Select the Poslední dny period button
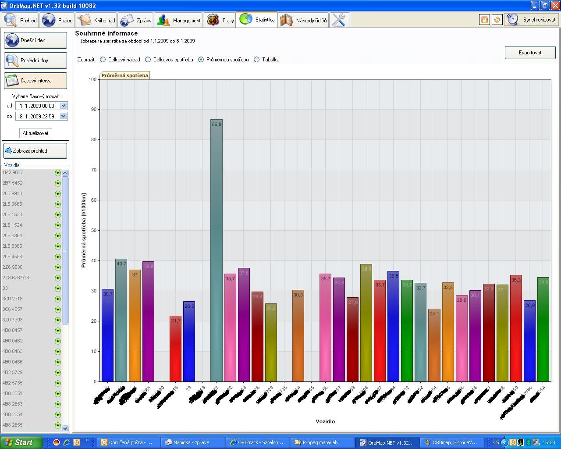 (x=36, y=61)
